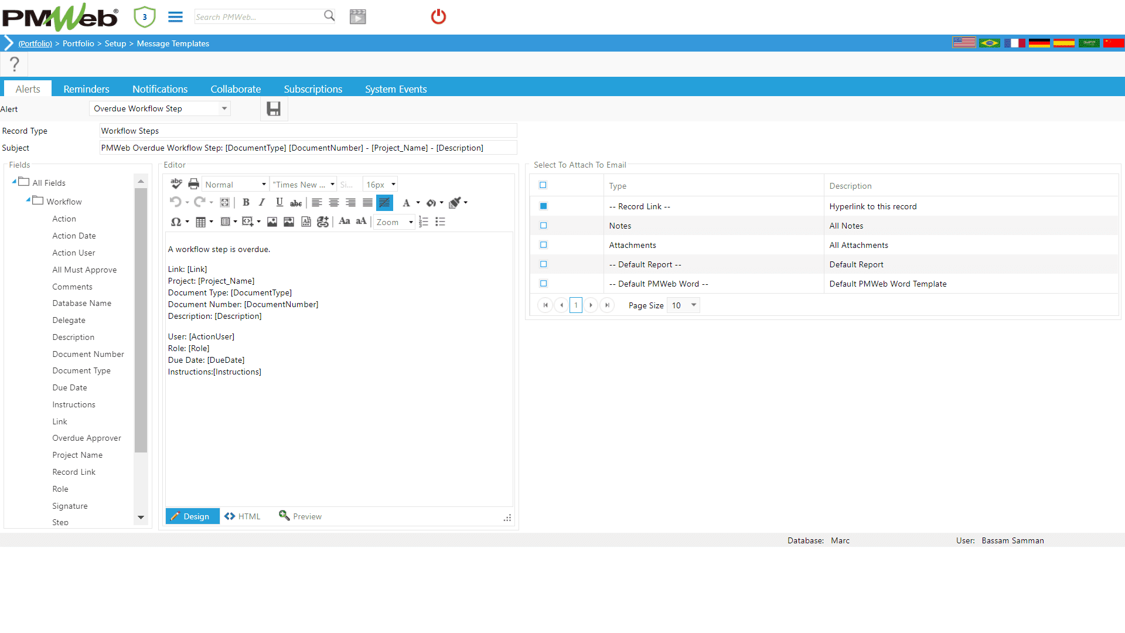Image resolution: width=1125 pixels, height=633 pixels.
Task: Switch editor to HTML view
Action: [242, 516]
